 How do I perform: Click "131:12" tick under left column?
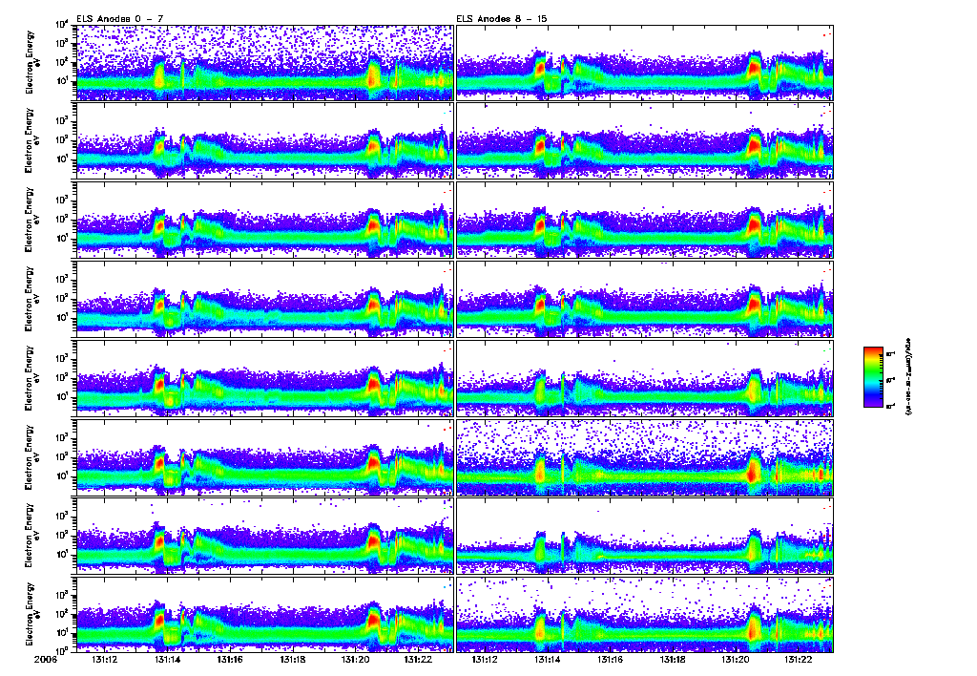[x=105, y=659]
